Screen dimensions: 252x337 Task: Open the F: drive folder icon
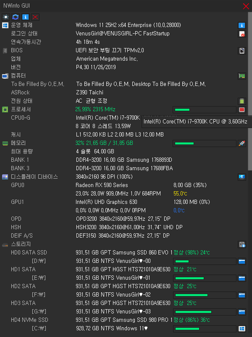(x=242, y=295)
